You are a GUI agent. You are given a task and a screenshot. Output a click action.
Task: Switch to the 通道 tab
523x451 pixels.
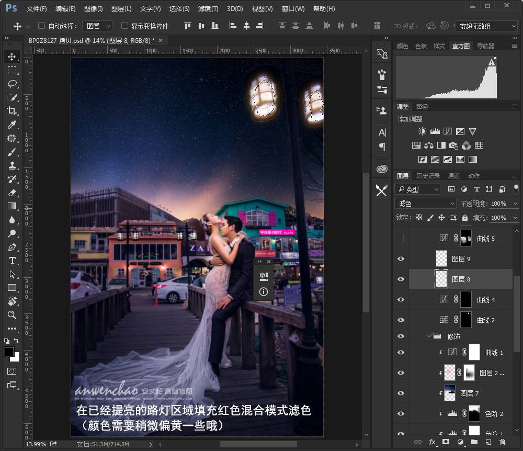coord(453,175)
